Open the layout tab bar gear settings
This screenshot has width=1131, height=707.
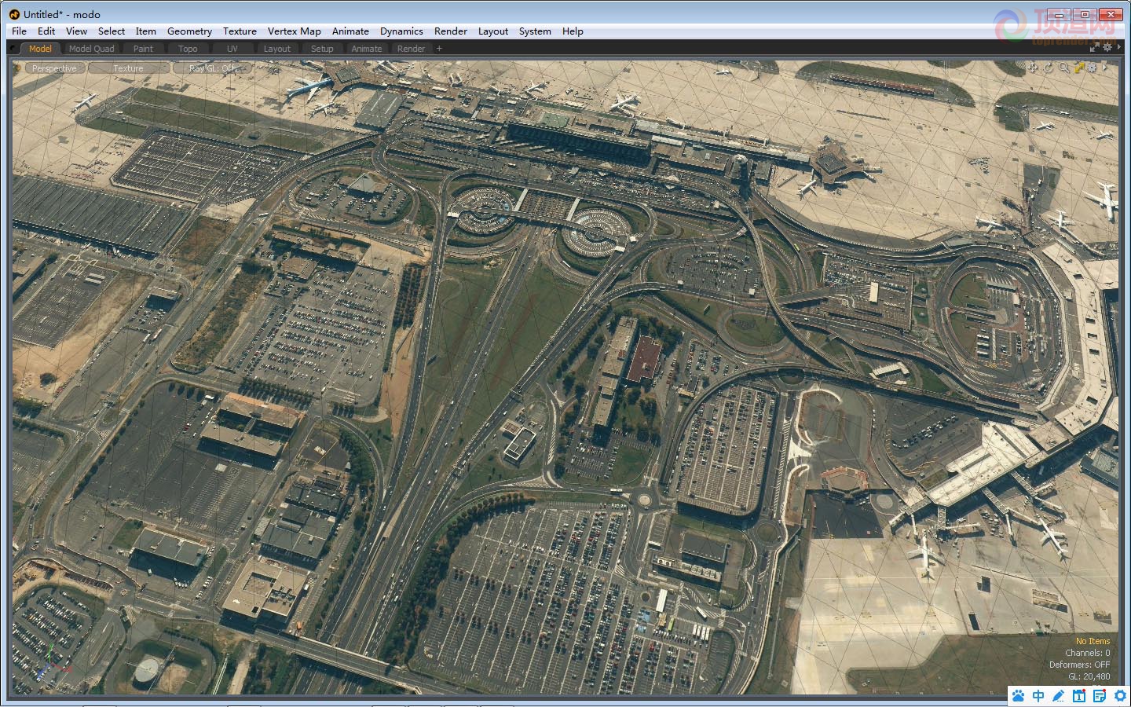click(1107, 47)
